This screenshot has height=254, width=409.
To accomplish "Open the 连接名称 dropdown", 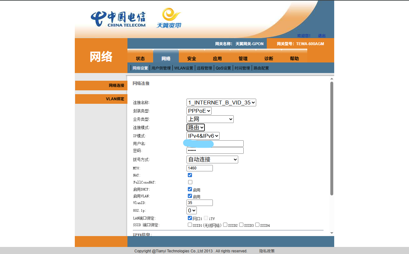I will (x=221, y=102).
